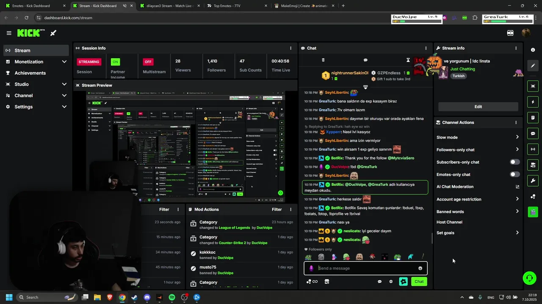Open the green headset support button
The image size is (542, 304).
(529, 278)
